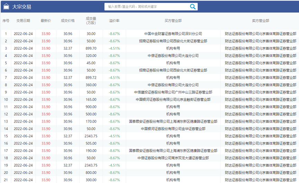Click the magnifier search icon
299x183 pixels.
click(x=193, y=7)
